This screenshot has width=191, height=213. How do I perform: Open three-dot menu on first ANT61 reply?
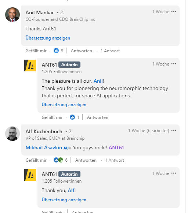click(174, 64)
